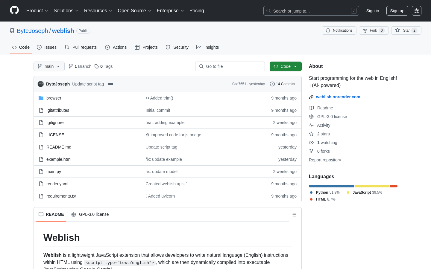Open the Actions tab
This screenshot has height=269, width=431.
coord(116,47)
